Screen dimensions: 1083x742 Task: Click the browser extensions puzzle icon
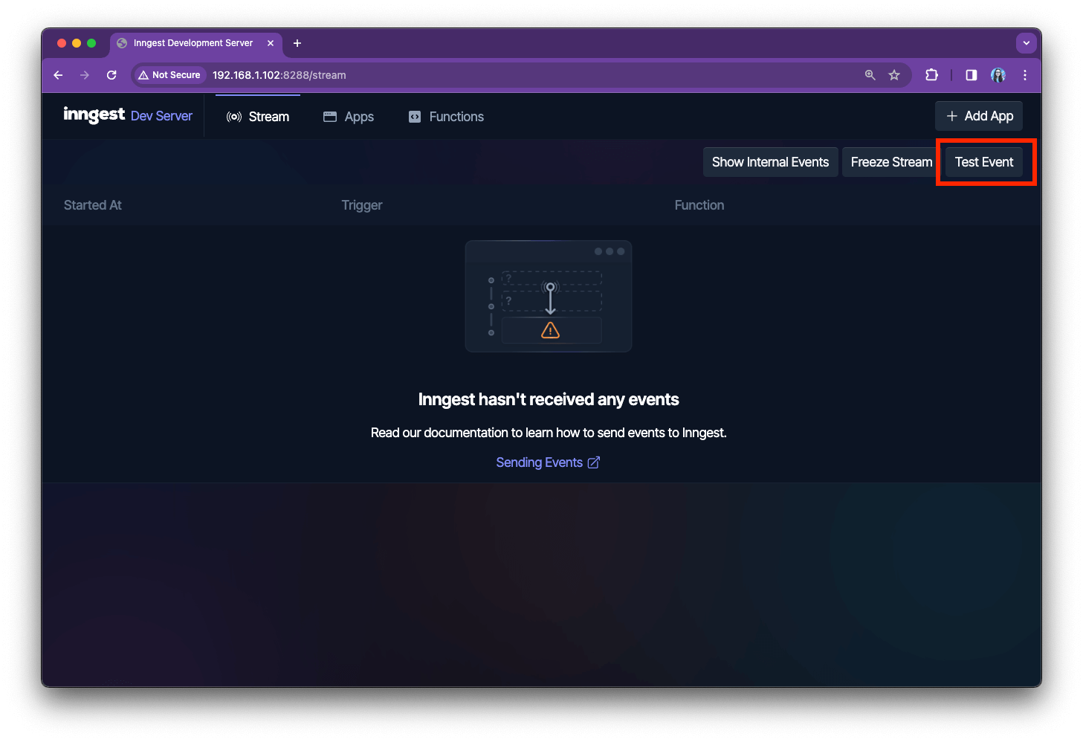coord(931,74)
